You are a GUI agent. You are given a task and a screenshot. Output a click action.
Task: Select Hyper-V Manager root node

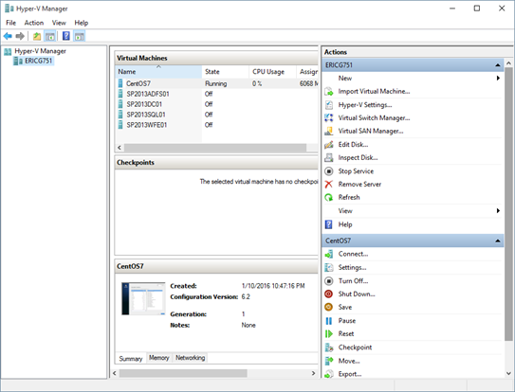pyautogui.click(x=35, y=51)
